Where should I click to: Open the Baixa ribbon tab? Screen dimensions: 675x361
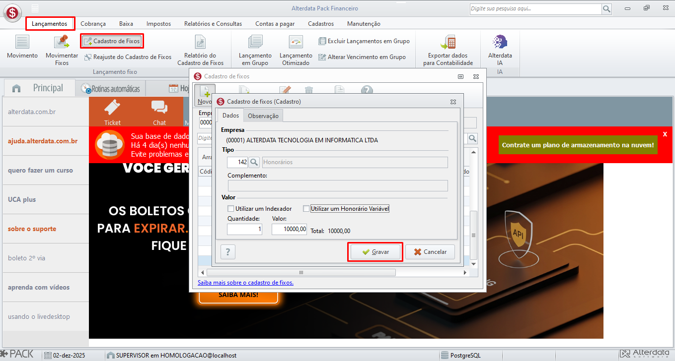[x=126, y=24]
